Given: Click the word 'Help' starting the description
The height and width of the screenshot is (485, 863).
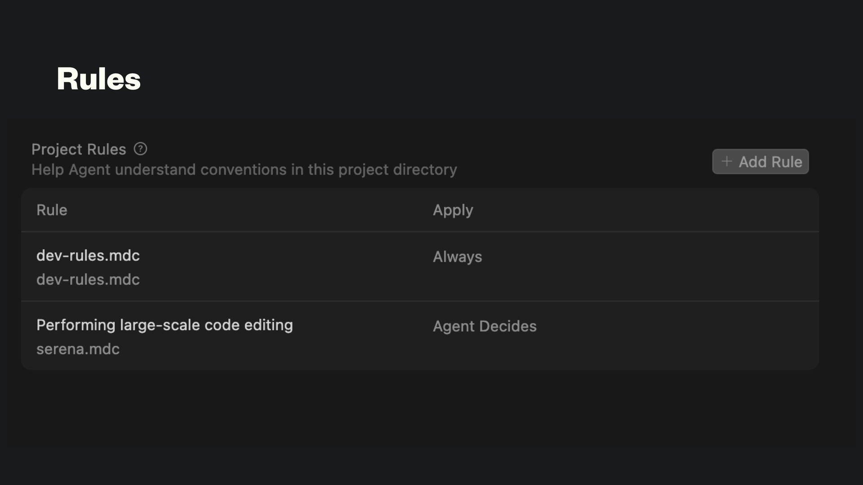Looking at the screenshot, I should coord(47,170).
